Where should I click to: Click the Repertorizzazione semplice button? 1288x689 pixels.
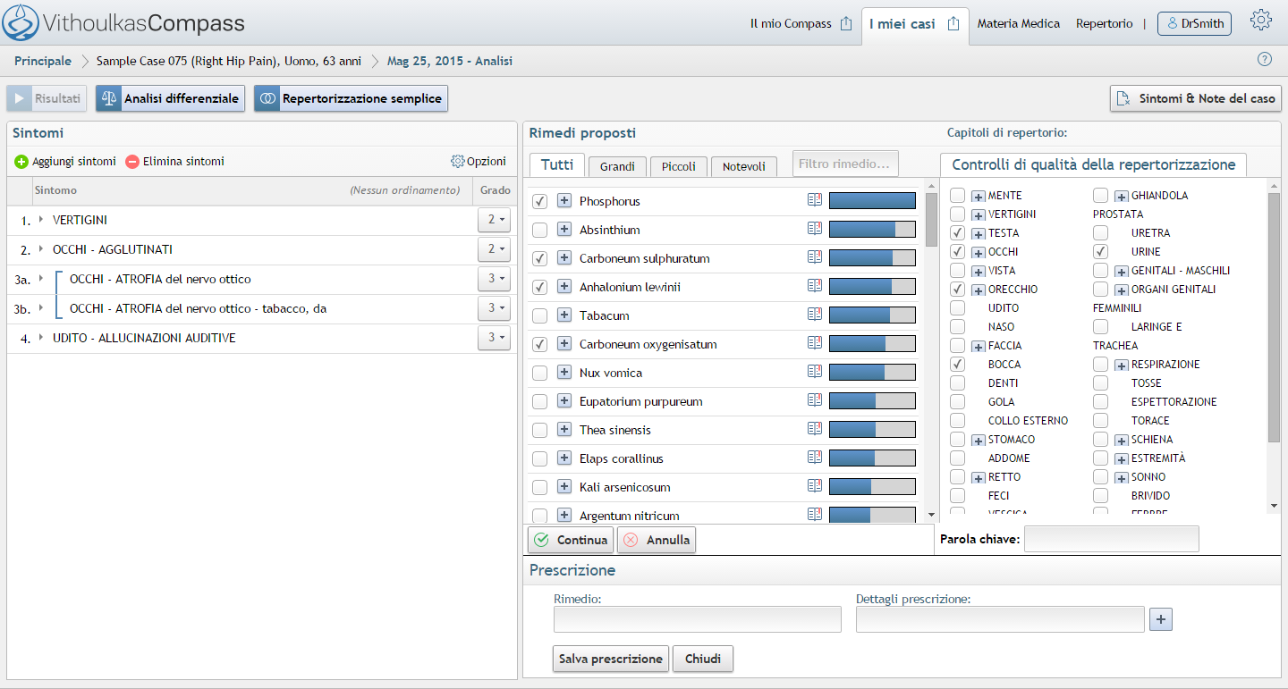[351, 98]
